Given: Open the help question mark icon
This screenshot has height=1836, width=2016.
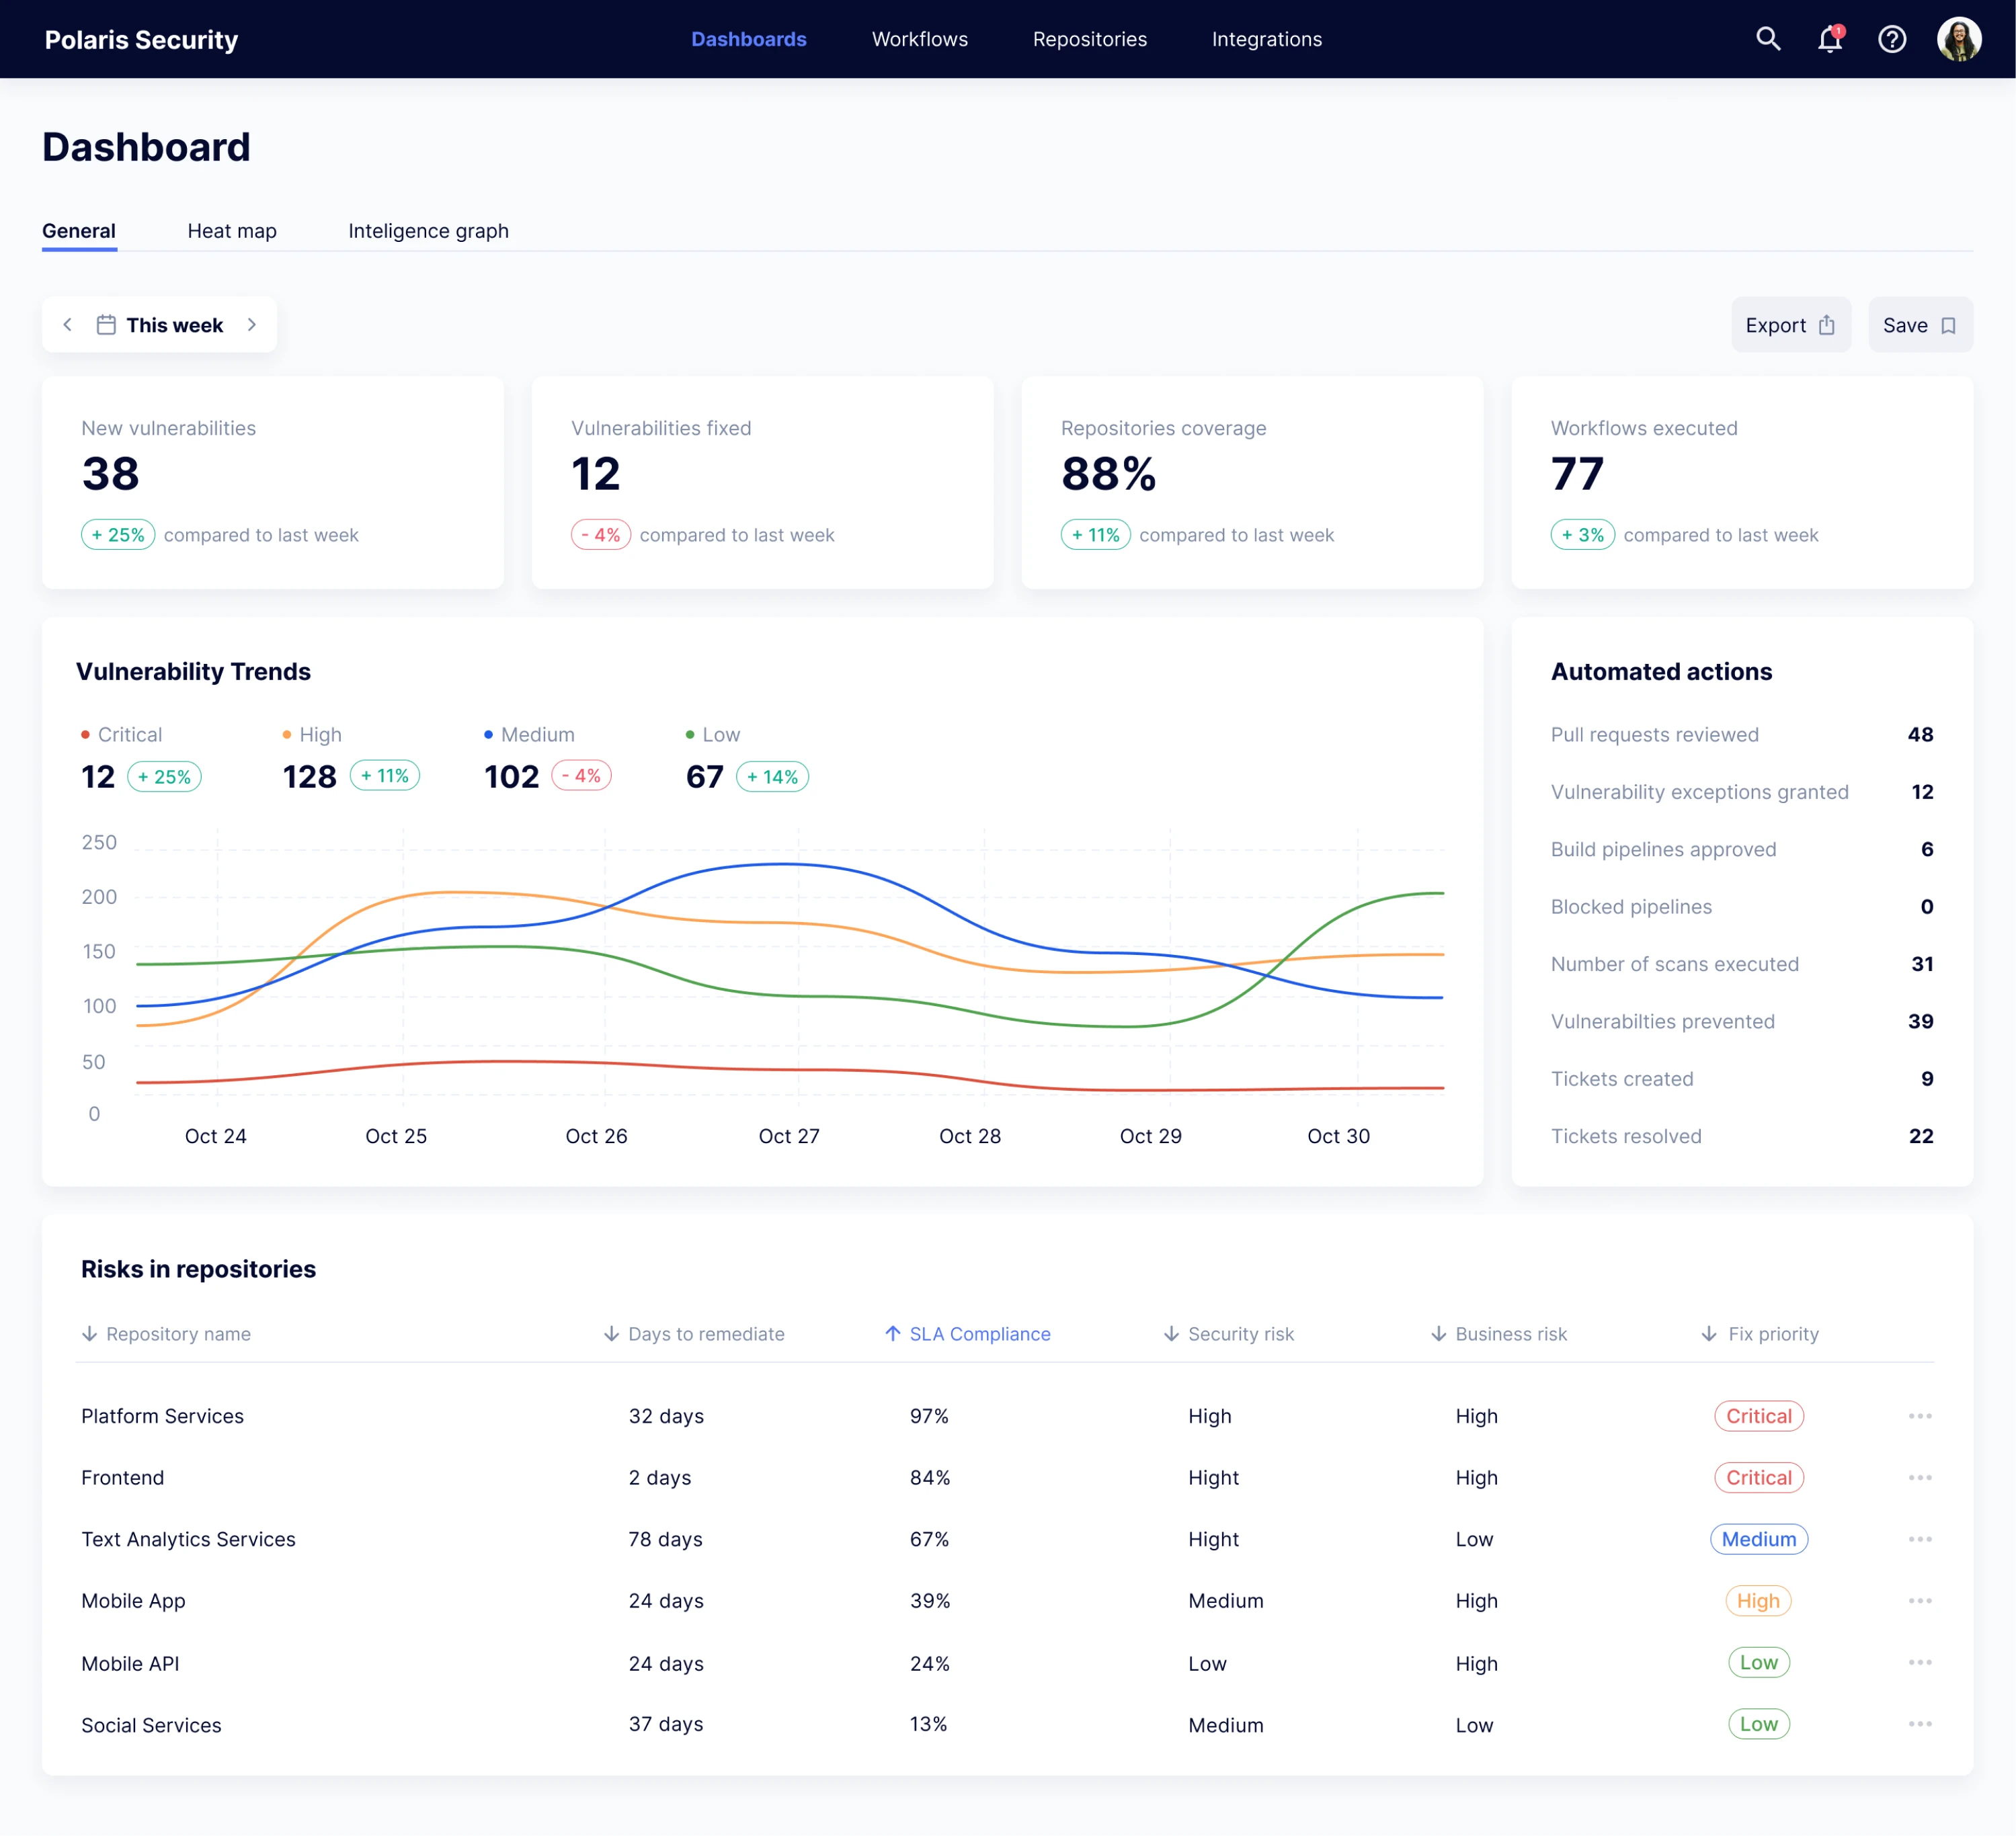Looking at the screenshot, I should 1891,39.
